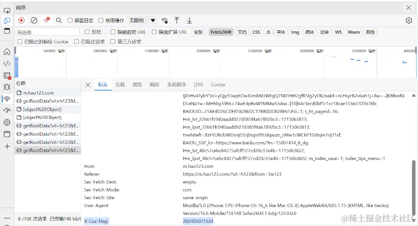Close the request details pane
418x226 pixels.
pyautogui.click(x=88, y=85)
